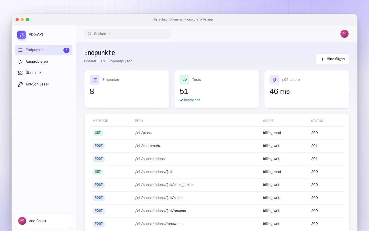Viewport: 369px width, 231px height.
Task: Click the plus icon on Hinzufügen
Action: 323,59
